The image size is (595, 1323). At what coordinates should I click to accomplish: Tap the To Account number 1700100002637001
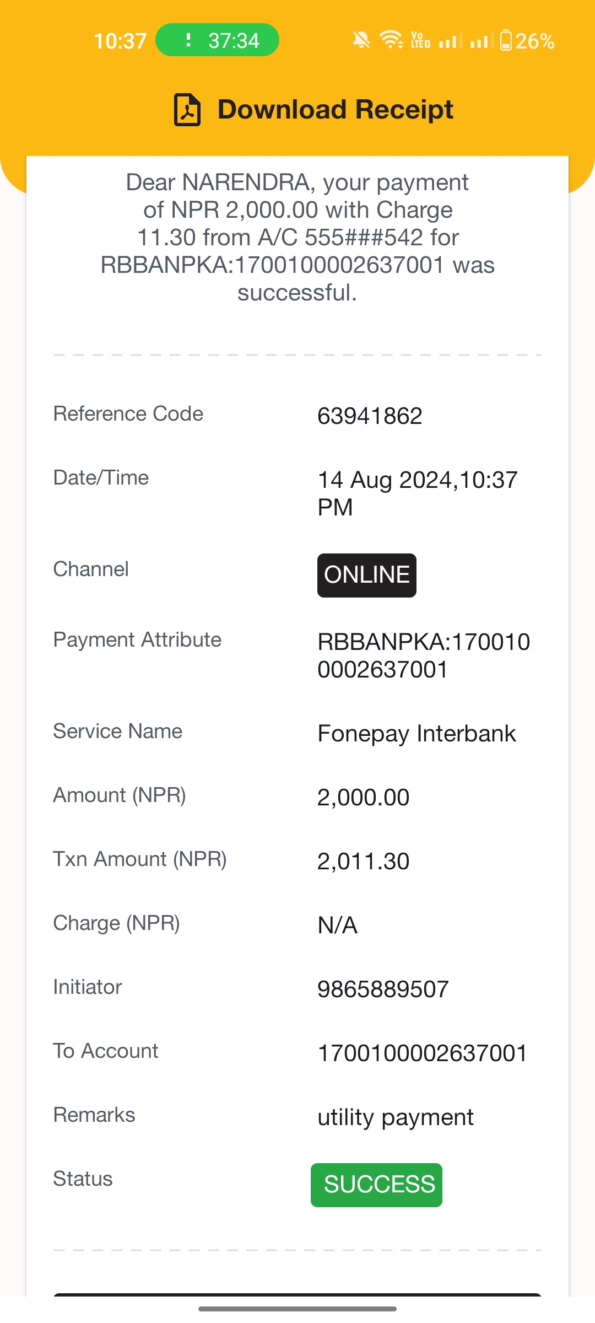pos(423,1053)
